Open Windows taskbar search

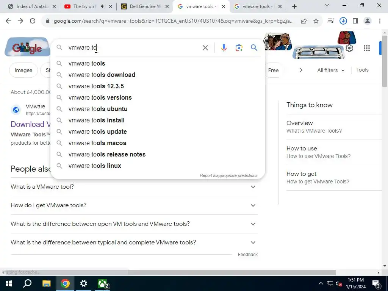click(27, 283)
